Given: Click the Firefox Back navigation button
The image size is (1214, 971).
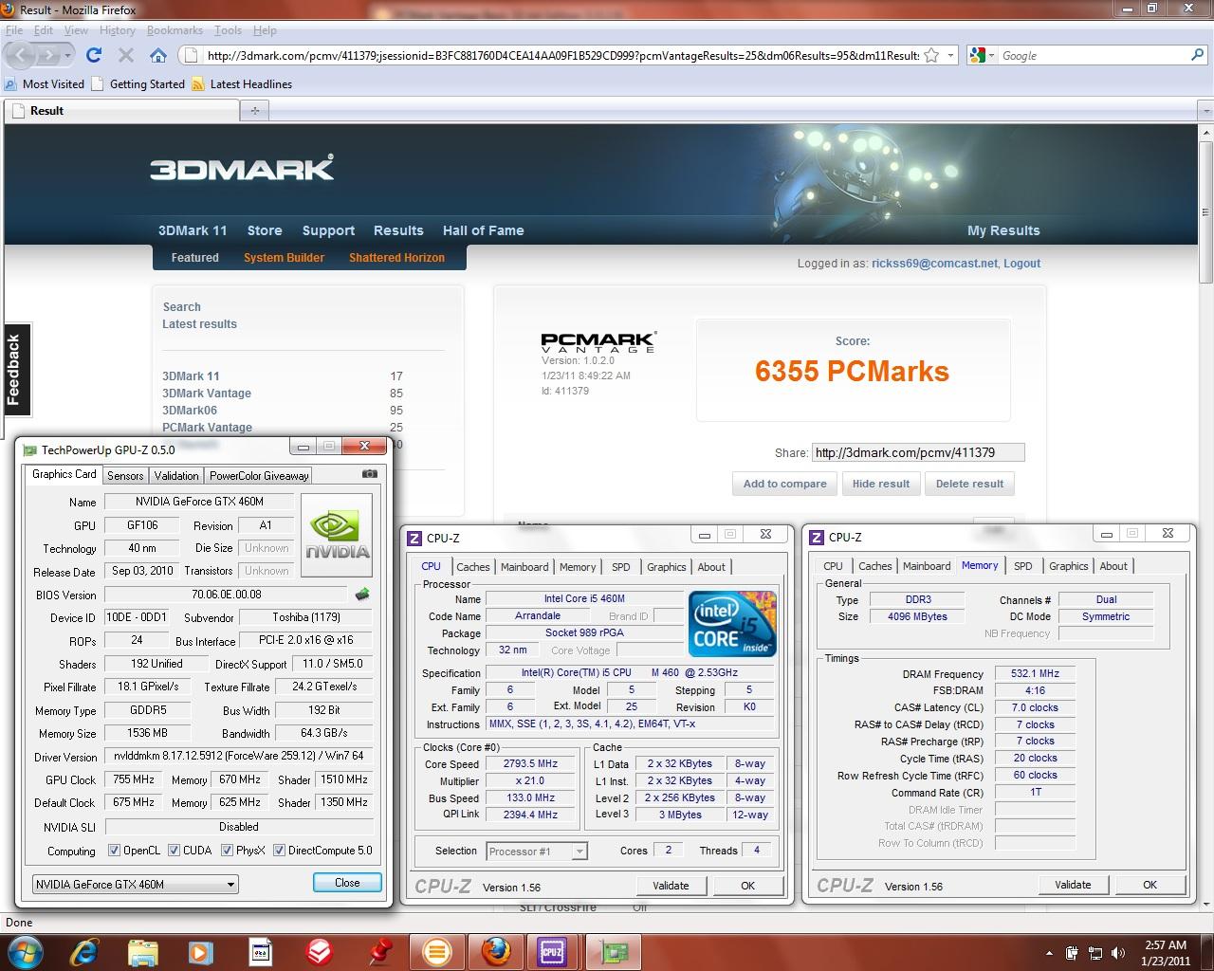Looking at the screenshot, I should (x=22, y=55).
